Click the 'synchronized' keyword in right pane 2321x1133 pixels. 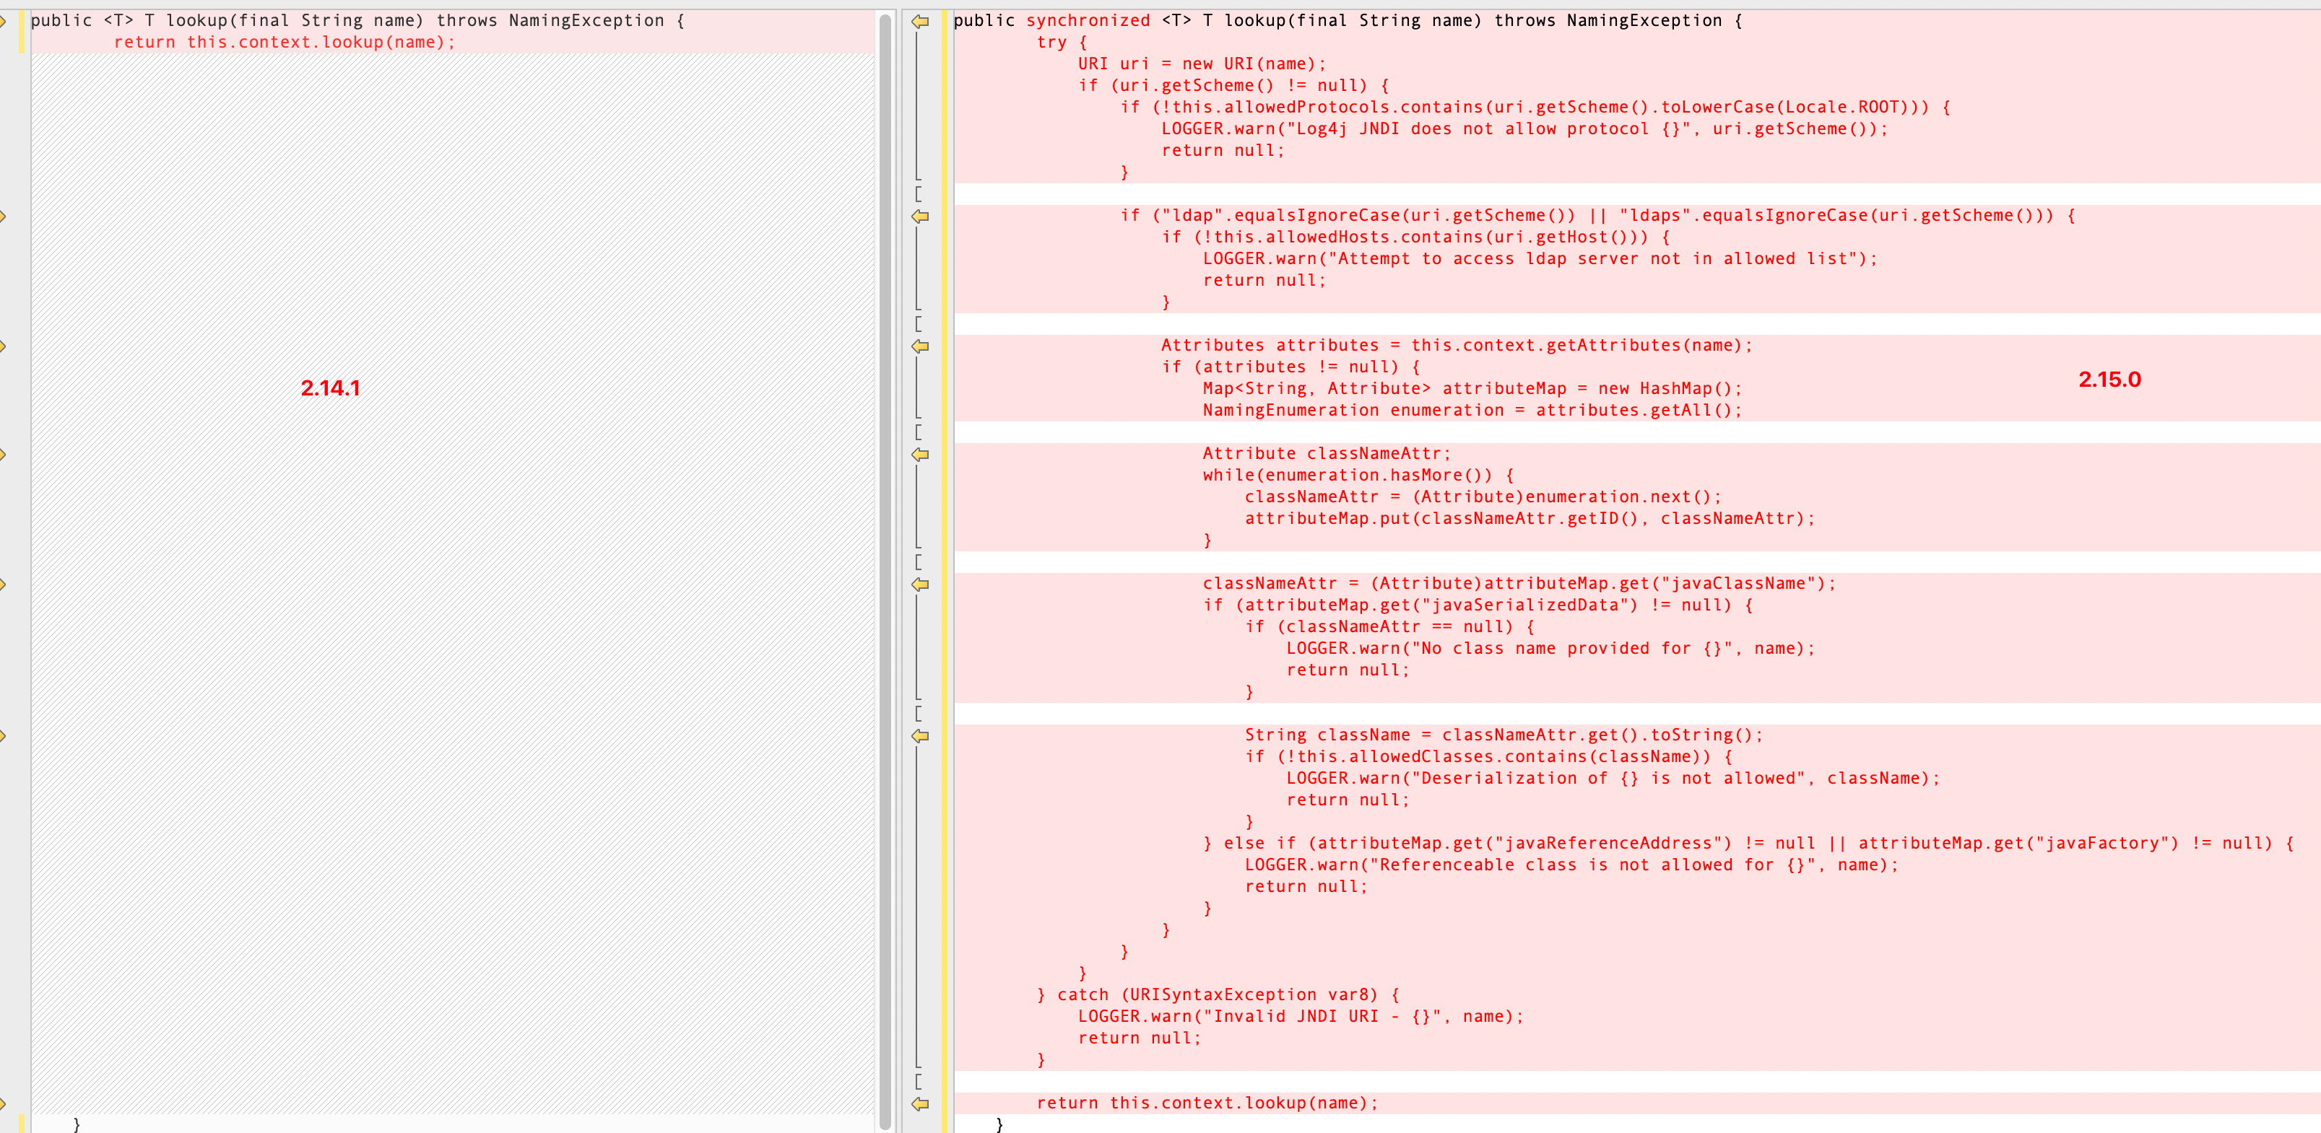click(1088, 21)
